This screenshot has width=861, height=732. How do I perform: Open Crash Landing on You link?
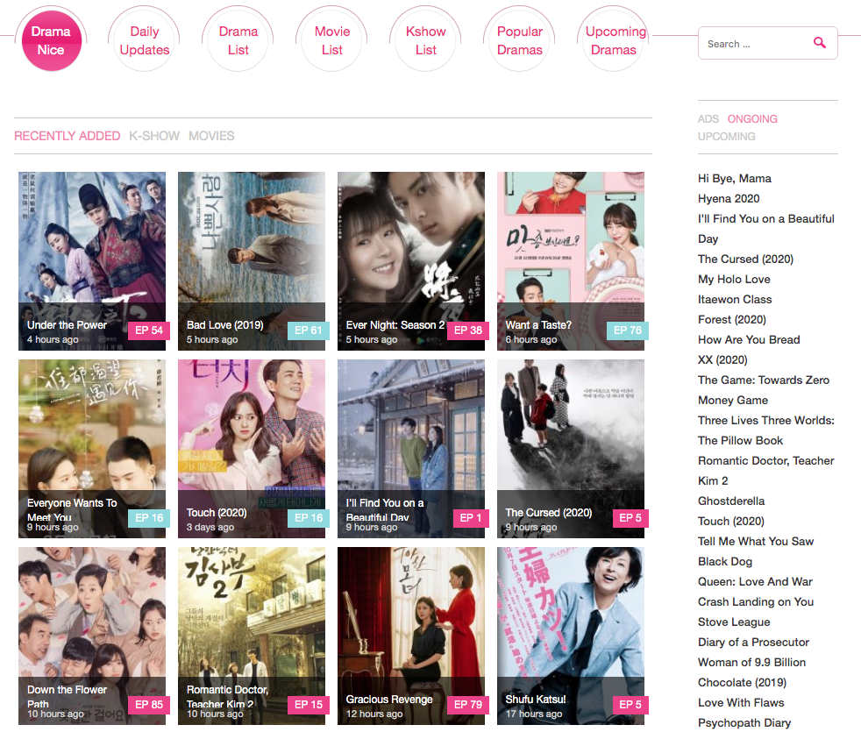(x=756, y=602)
